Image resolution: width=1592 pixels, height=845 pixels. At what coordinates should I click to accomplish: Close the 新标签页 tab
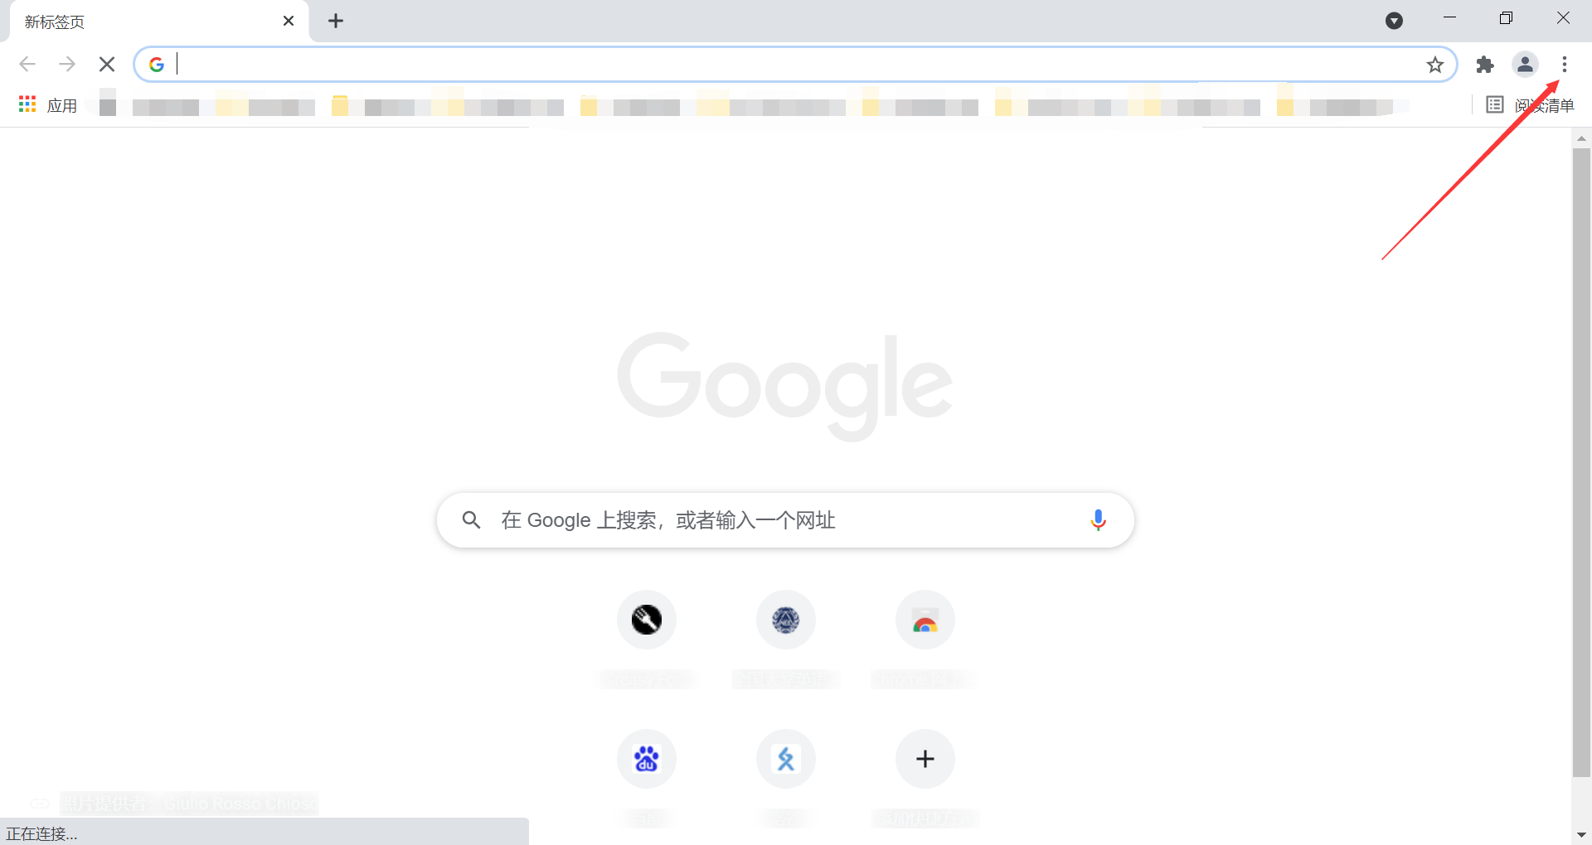[x=289, y=21]
